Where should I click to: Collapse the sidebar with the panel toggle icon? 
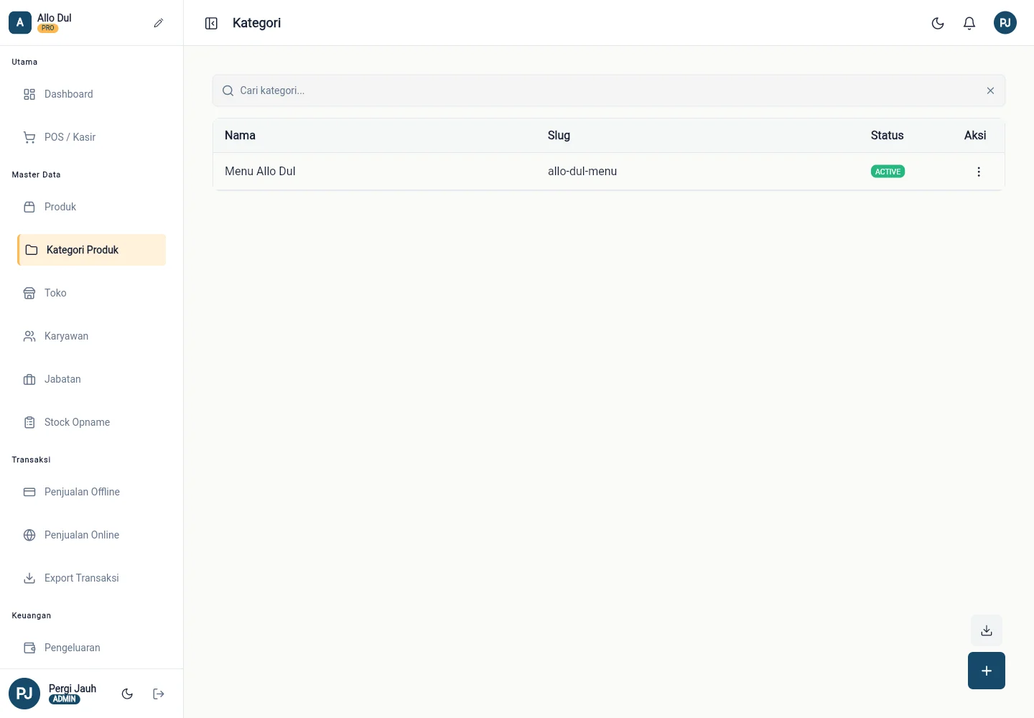211,24
